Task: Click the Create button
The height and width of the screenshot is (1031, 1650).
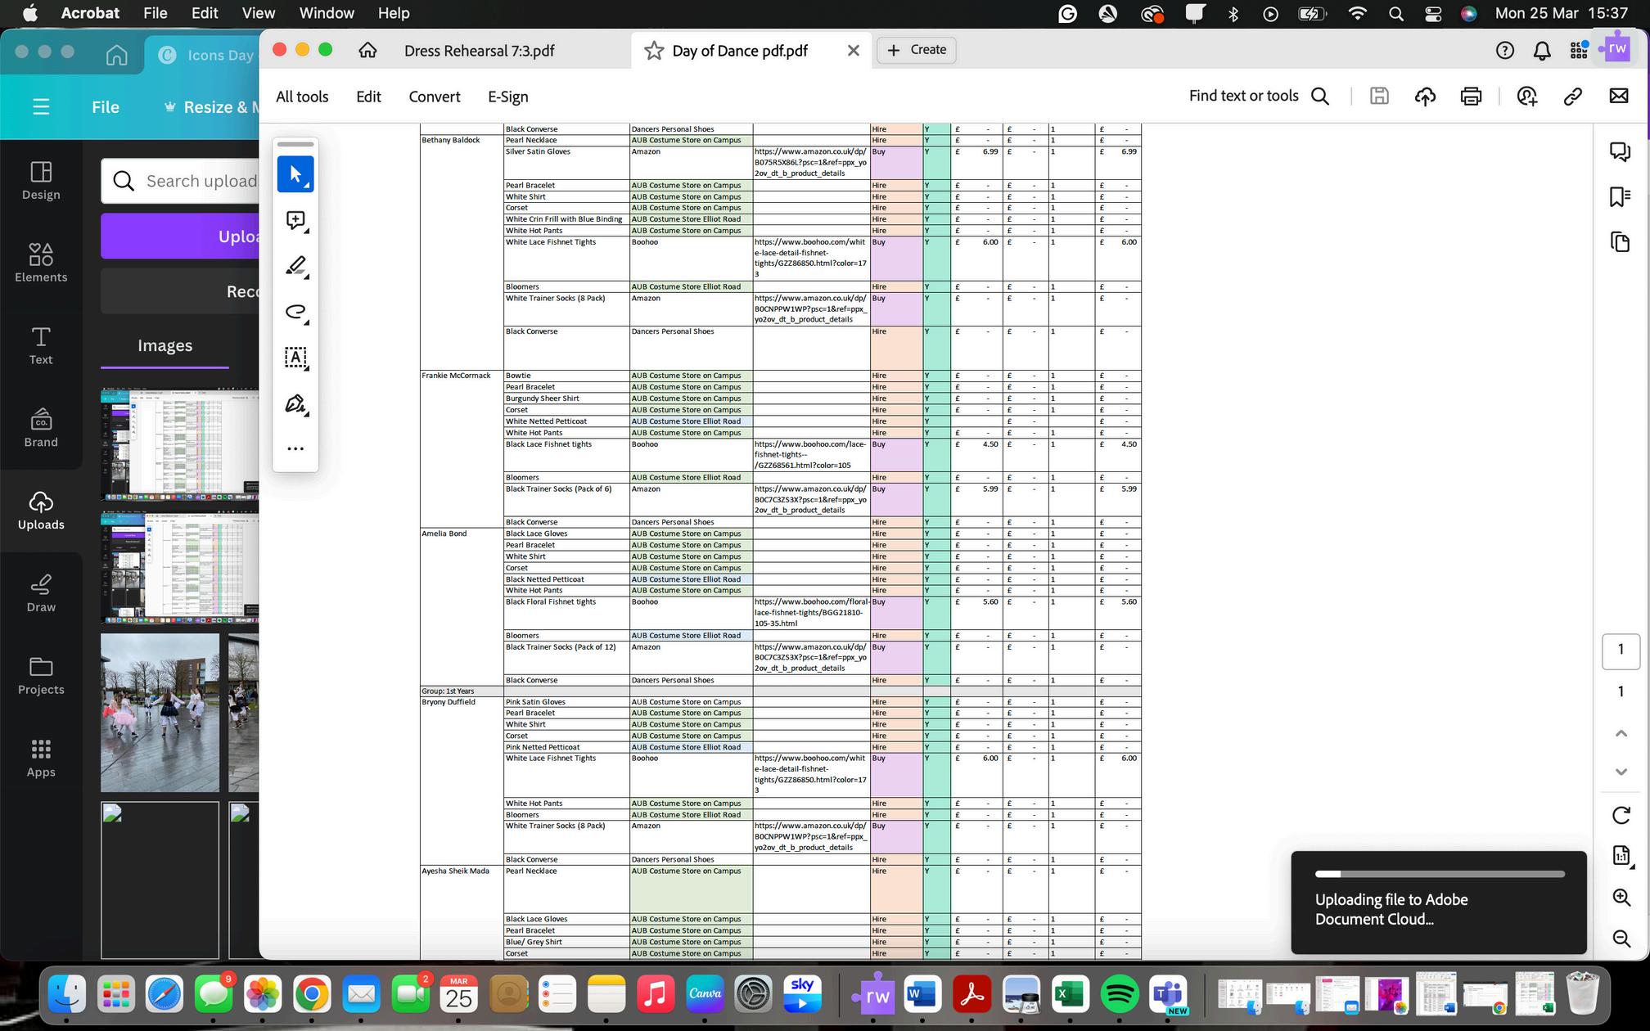Action: click(917, 50)
